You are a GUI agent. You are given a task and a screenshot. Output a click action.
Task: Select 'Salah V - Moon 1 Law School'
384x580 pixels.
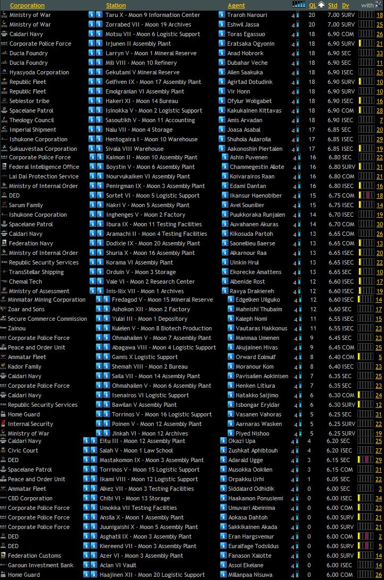(136, 450)
